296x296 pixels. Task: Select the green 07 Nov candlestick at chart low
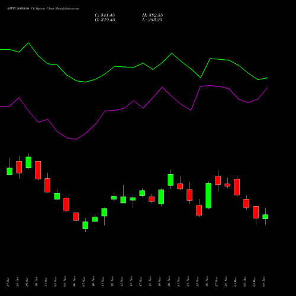coord(85,225)
